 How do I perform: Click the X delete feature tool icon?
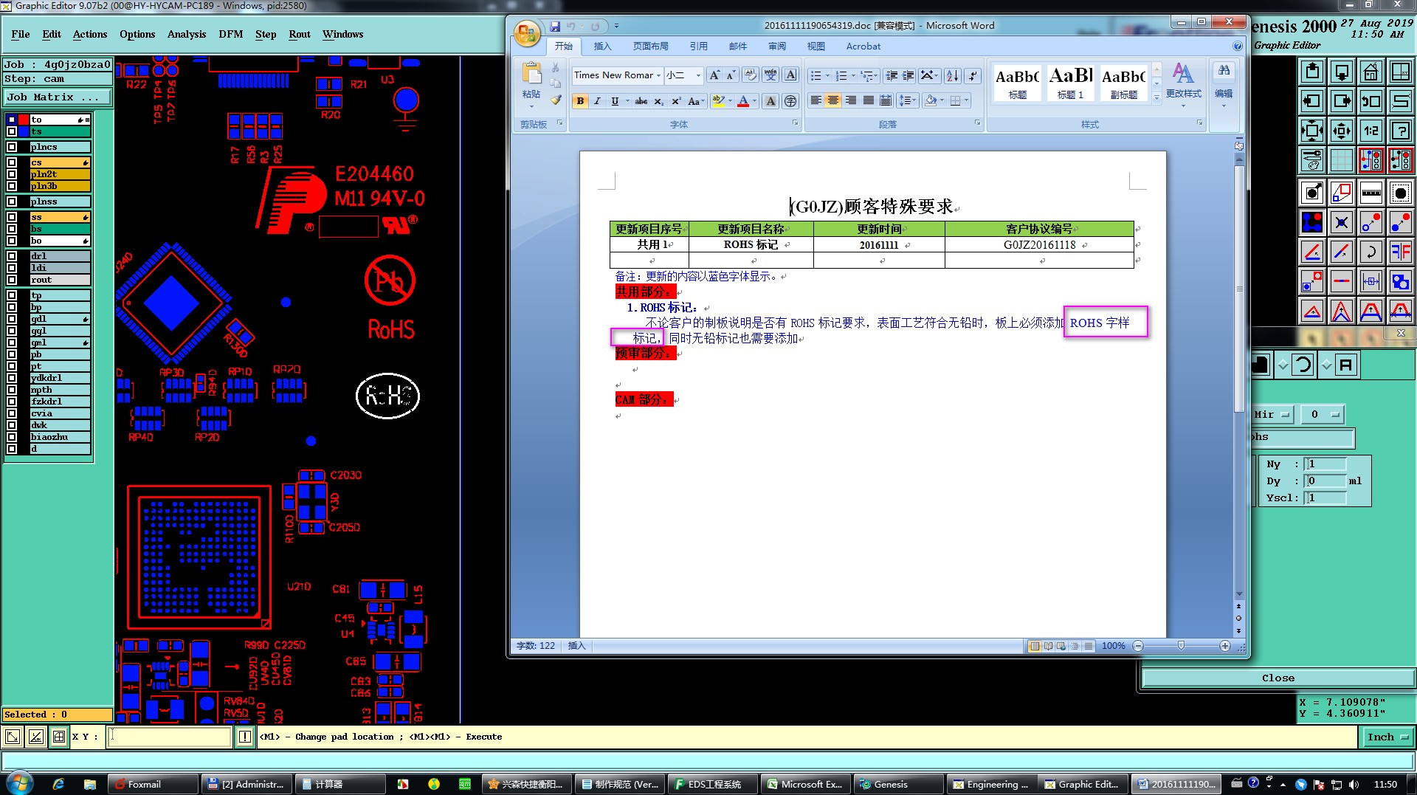[1342, 222]
